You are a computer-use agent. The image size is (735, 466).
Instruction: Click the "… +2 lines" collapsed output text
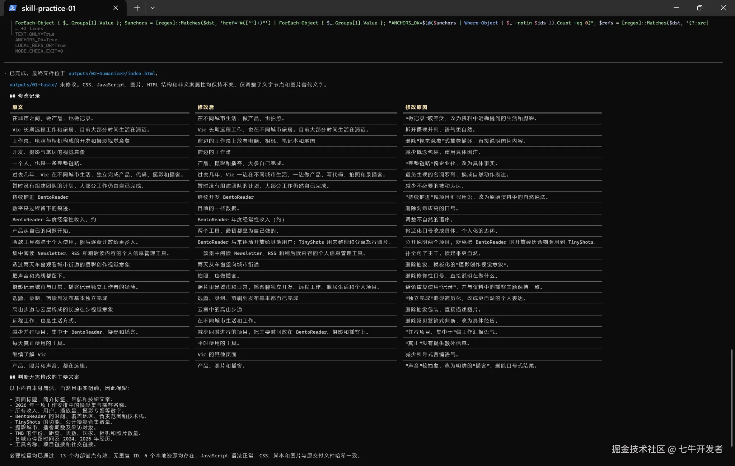tap(29, 29)
